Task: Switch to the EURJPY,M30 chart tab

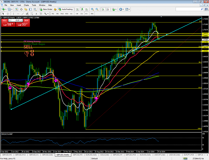Action: click(x=189, y=155)
